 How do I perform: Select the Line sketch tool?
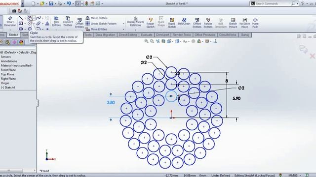click(21, 18)
